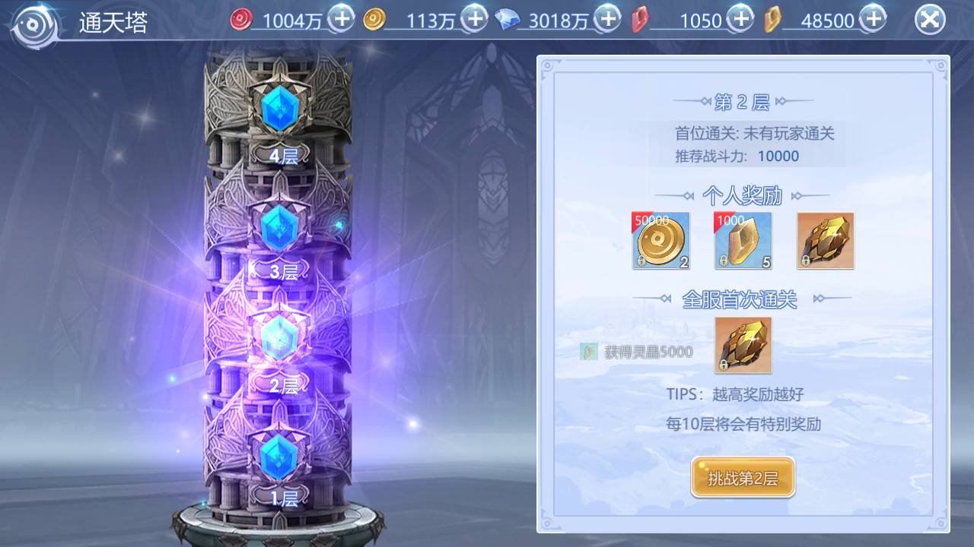974x547 pixels.
Task: Add red crystals beside the 1050 counter
Action: [740, 18]
